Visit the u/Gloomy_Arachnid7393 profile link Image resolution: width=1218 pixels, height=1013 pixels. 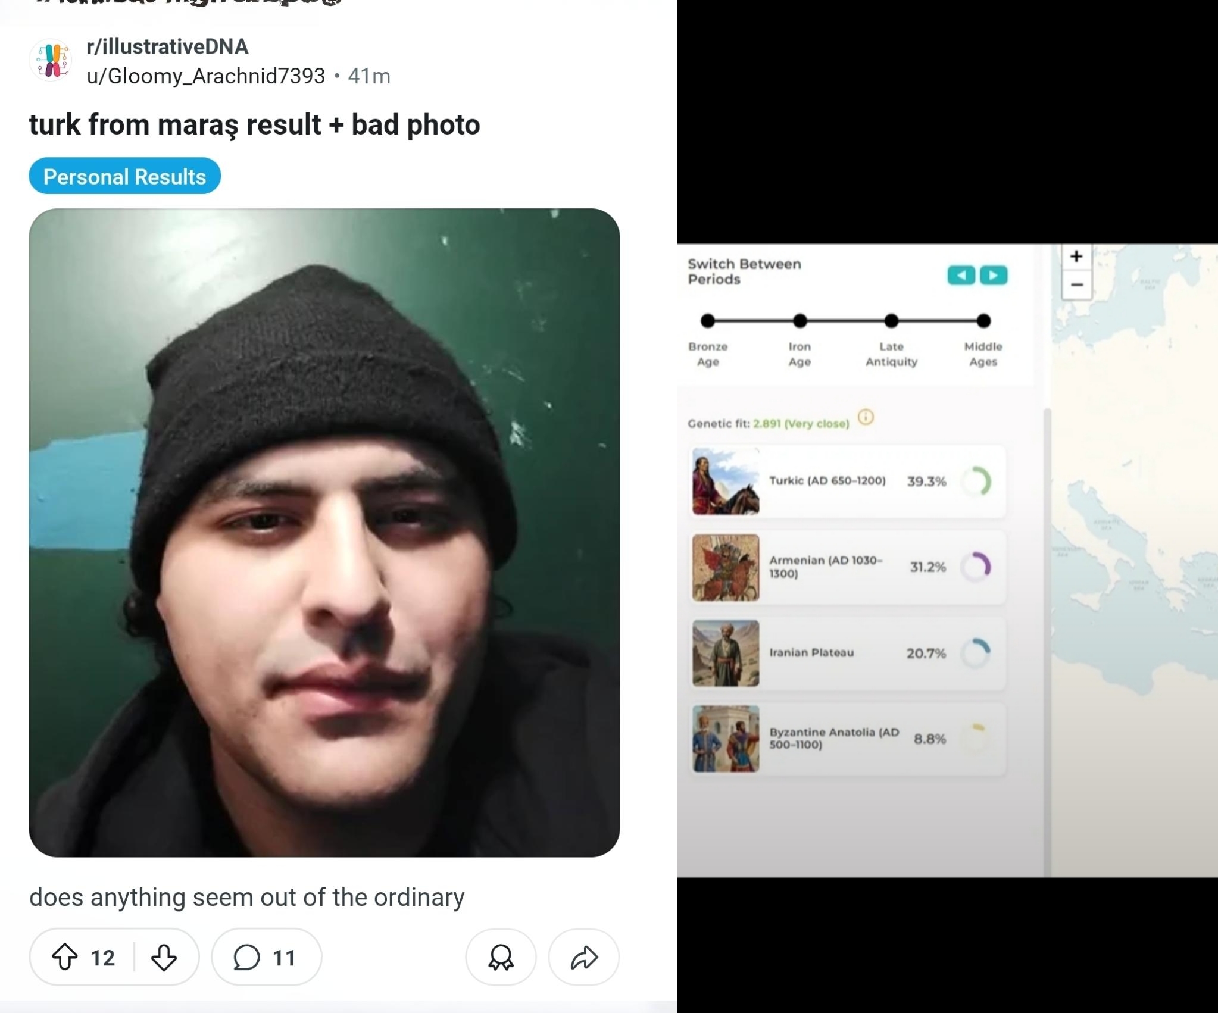tap(206, 76)
